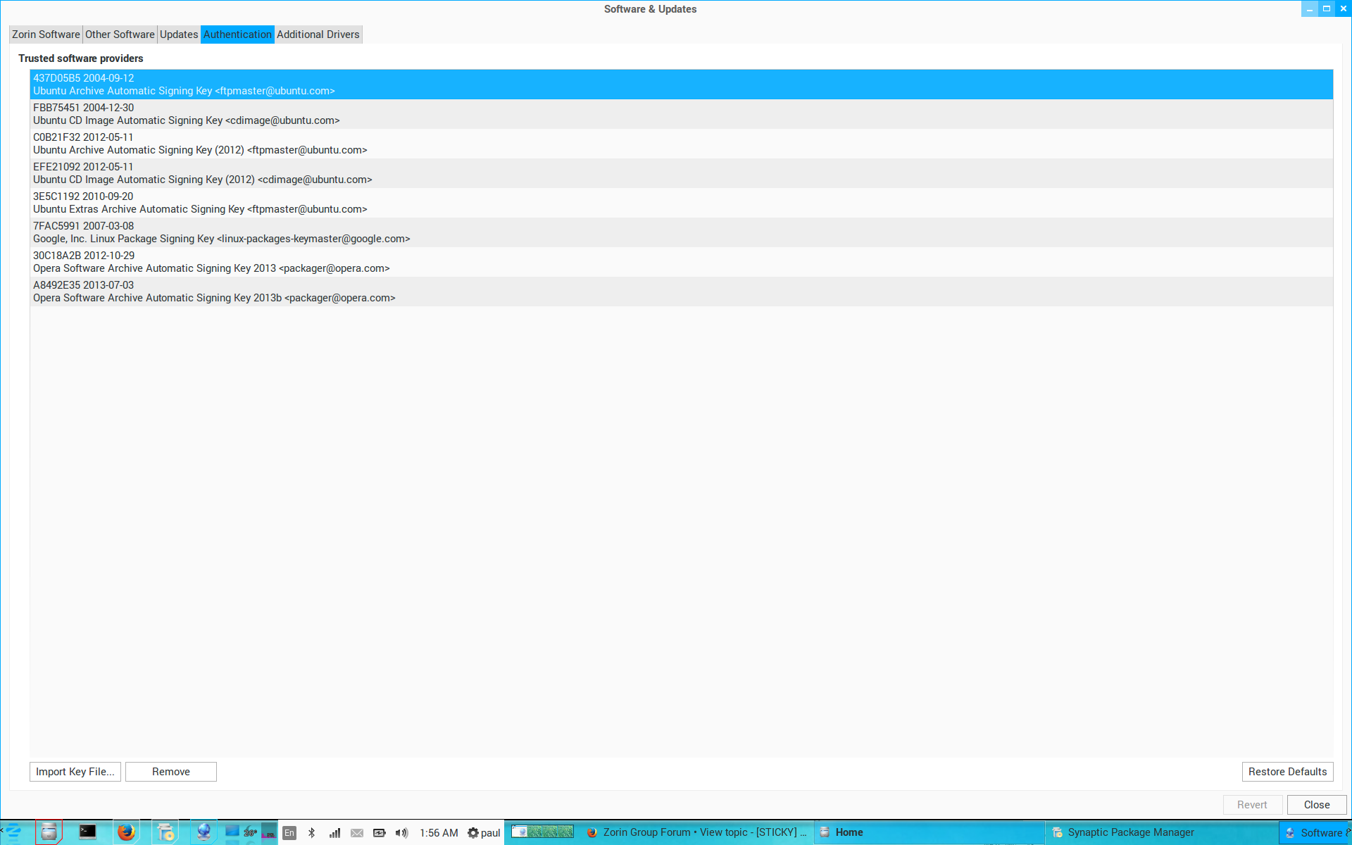Click the clock showing 1:56 AM
Screen dimensions: 1352x845
439,832
